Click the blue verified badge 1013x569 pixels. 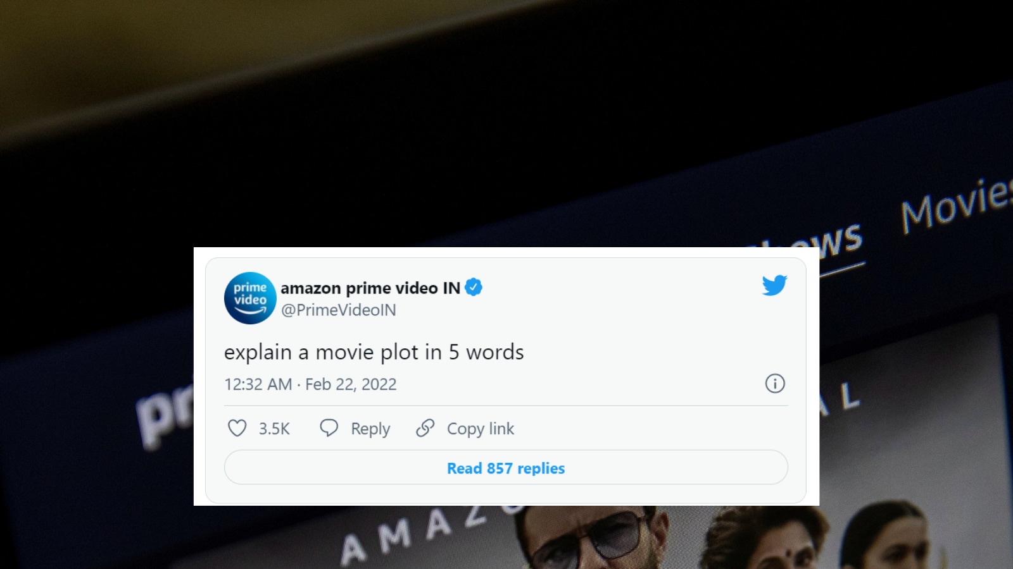474,288
